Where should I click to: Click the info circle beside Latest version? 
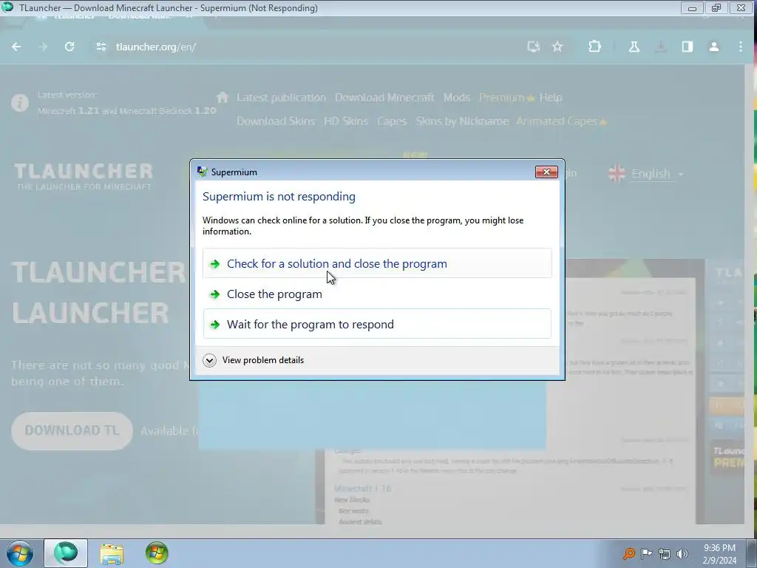pyautogui.click(x=20, y=103)
